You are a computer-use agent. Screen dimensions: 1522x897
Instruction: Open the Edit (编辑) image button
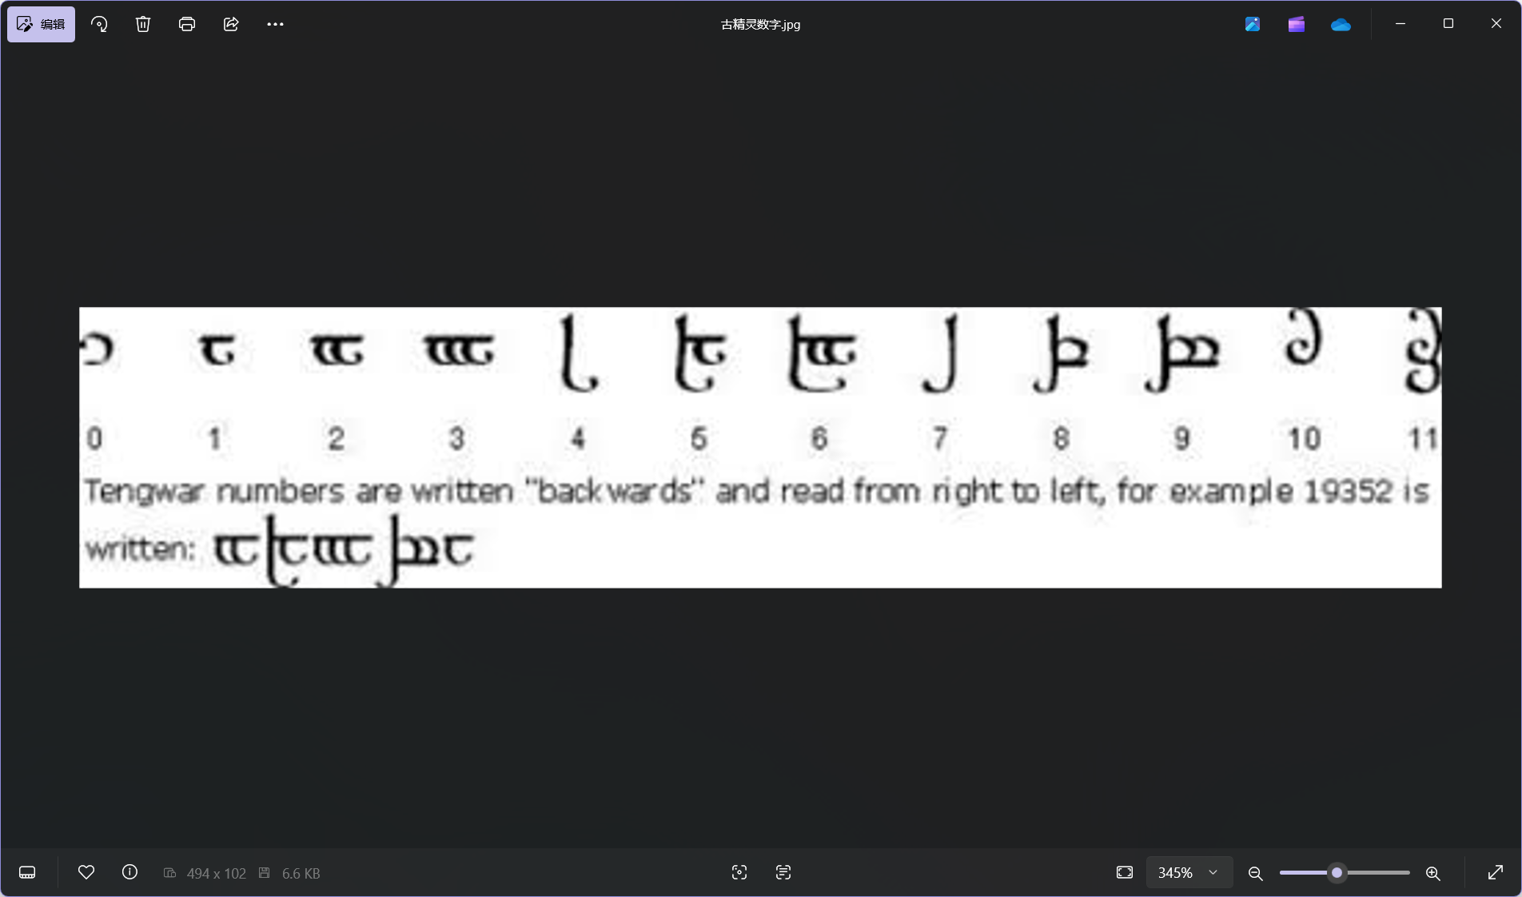coord(41,24)
